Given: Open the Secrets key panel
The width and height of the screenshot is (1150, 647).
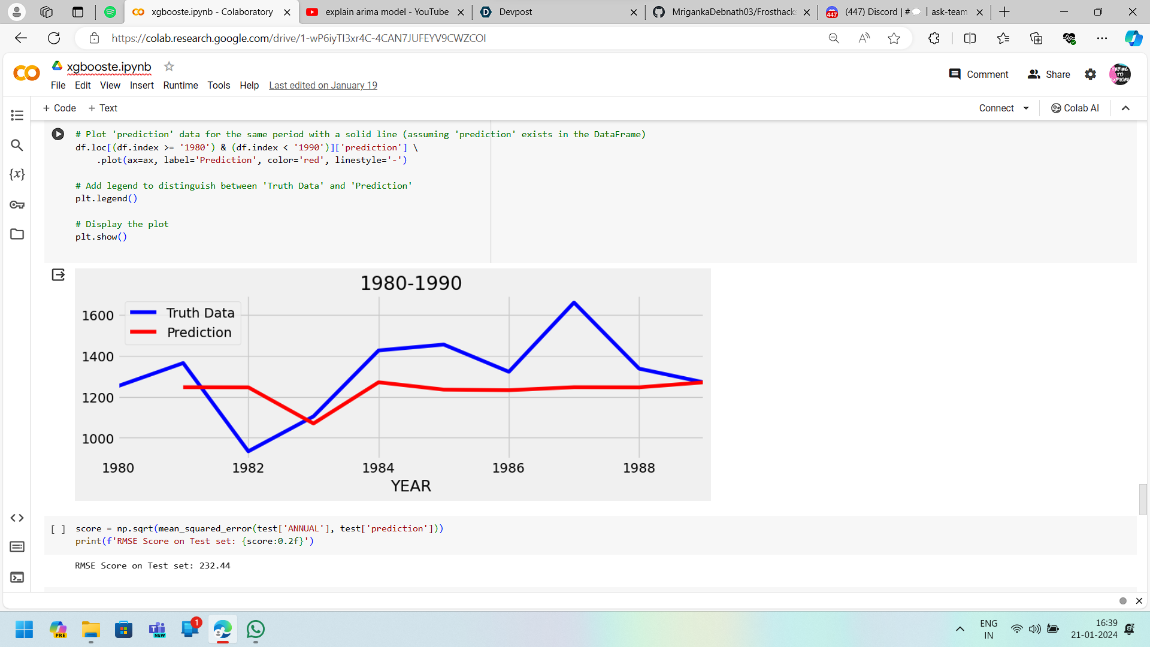Looking at the screenshot, I should pyautogui.click(x=17, y=205).
